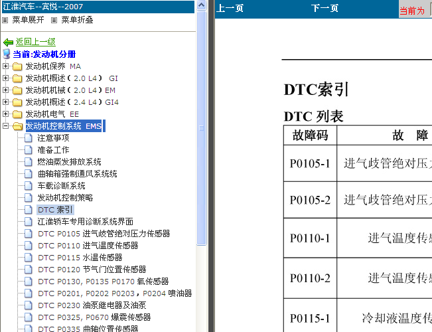Open DTC P0110 进气温度传感器

pyautogui.click(x=88, y=246)
